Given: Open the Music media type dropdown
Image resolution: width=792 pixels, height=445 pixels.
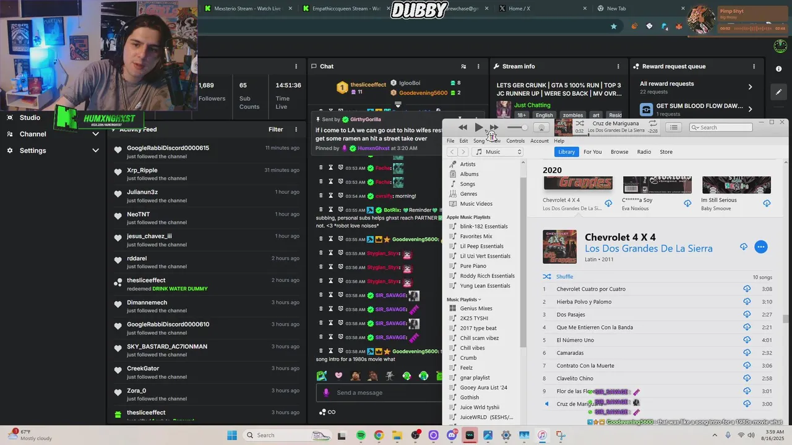Looking at the screenshot, I should tap(497, 152).
